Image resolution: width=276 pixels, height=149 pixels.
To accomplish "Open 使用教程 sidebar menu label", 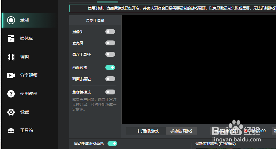I will (29, 94).
